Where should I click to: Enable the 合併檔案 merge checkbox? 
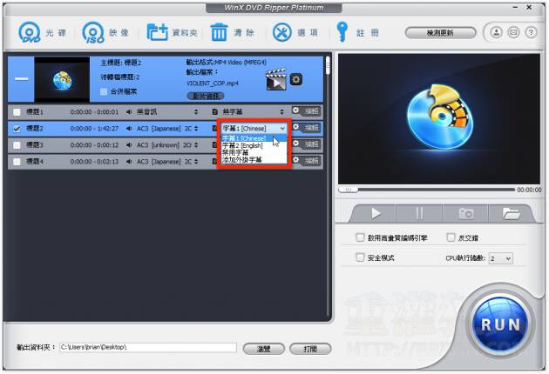104,91
